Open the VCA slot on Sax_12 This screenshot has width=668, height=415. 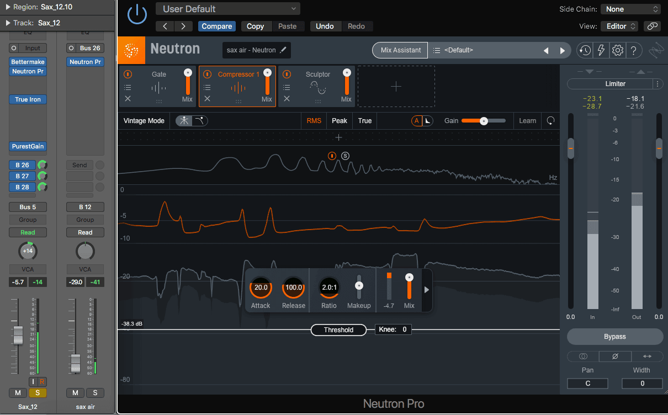pyautogui.click(x=28, y=269)
